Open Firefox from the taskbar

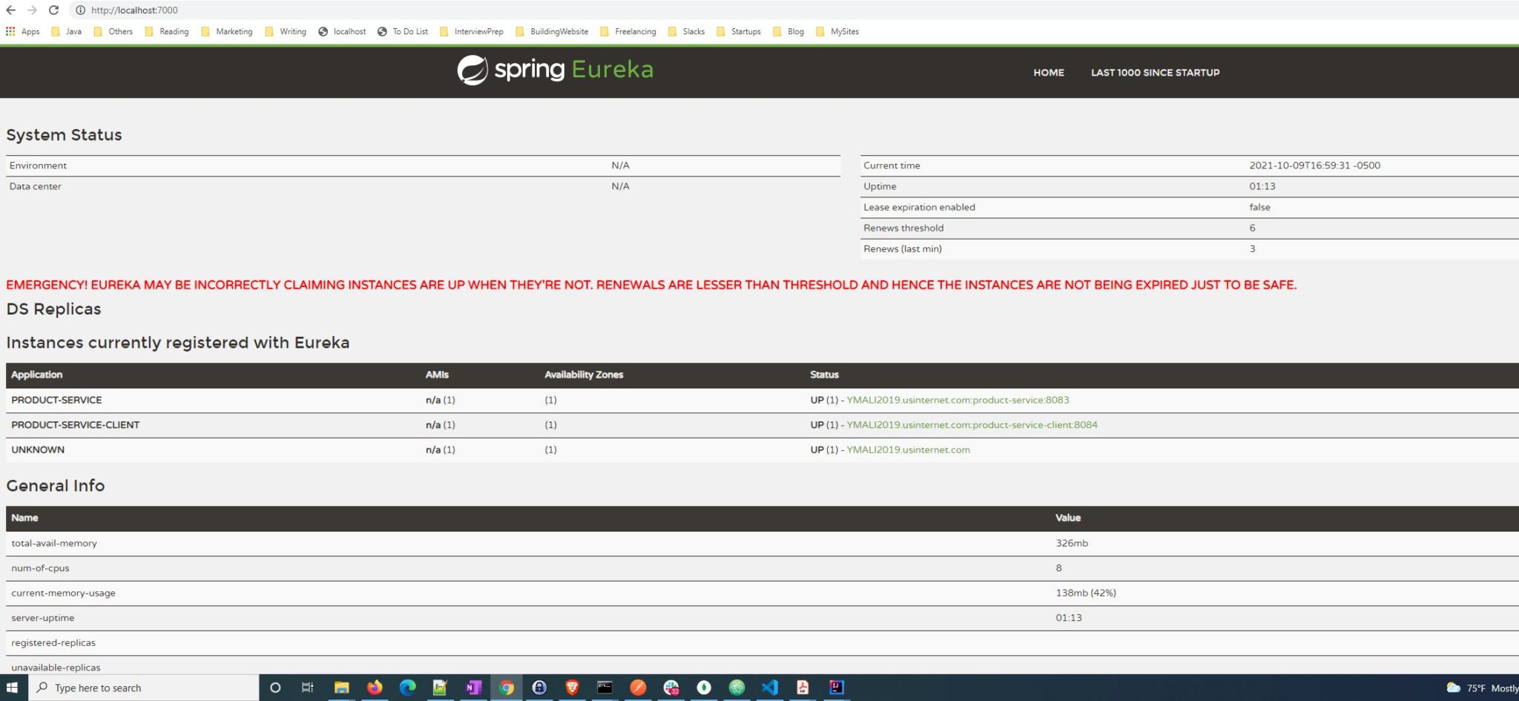coord(375,688)
